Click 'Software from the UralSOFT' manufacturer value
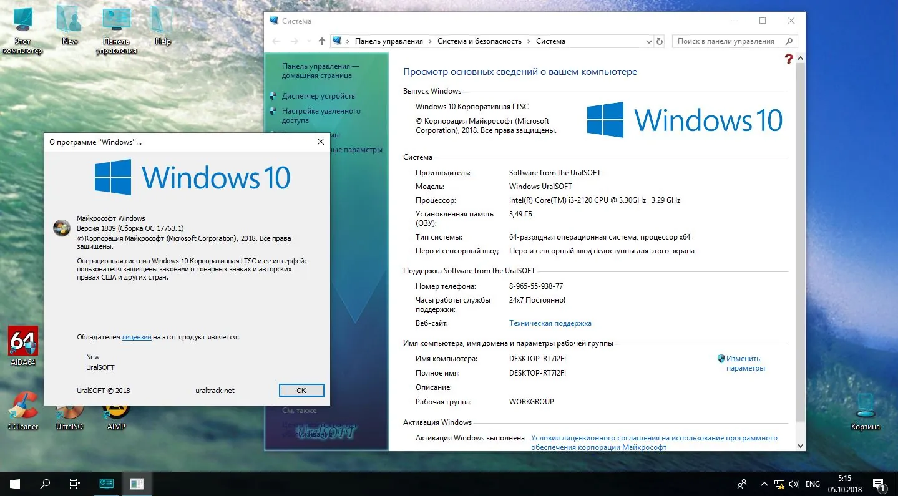The height and width of the screenshot is (496, 898). pyautogui.click(x=555, y=173)
